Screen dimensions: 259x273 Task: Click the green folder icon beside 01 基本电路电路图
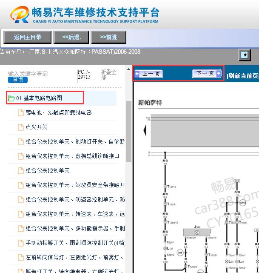pos(11,98)
